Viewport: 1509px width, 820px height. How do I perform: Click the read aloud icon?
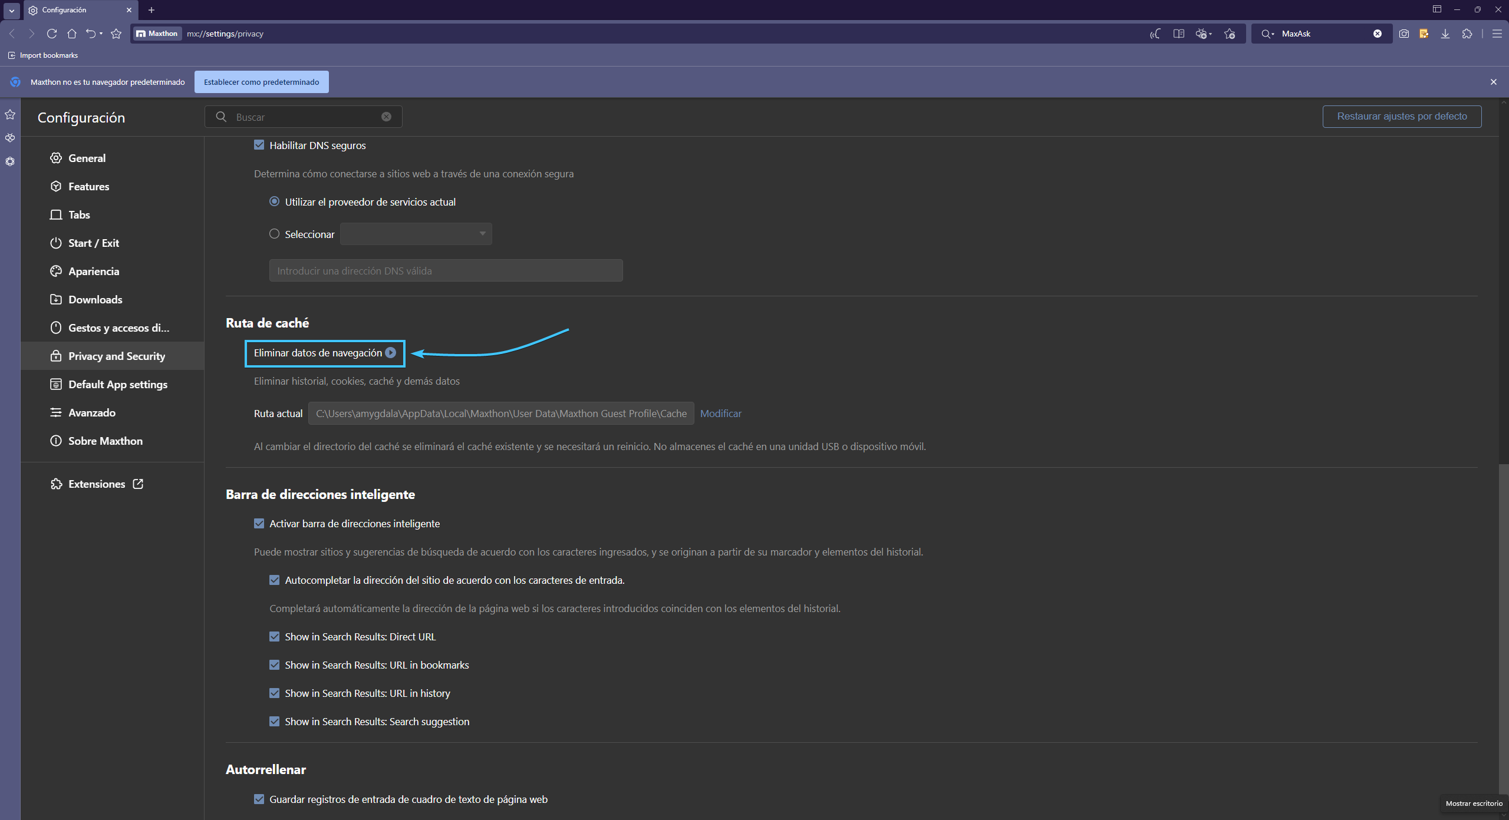1155,34
